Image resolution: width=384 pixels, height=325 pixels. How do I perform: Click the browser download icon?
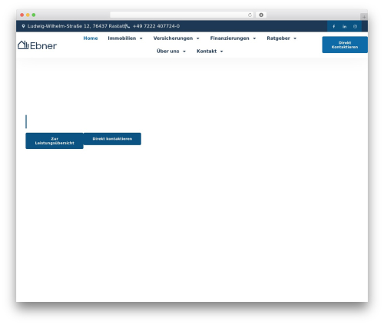pos(261,15)
